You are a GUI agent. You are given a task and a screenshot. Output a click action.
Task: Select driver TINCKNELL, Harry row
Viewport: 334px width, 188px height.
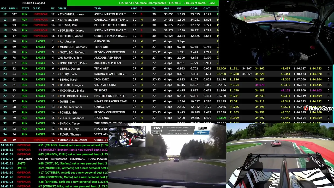(109, 14)
